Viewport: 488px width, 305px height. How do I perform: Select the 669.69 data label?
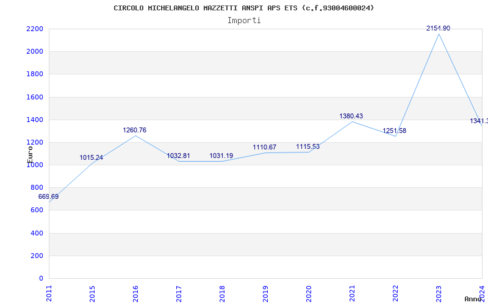coord(48,196)
